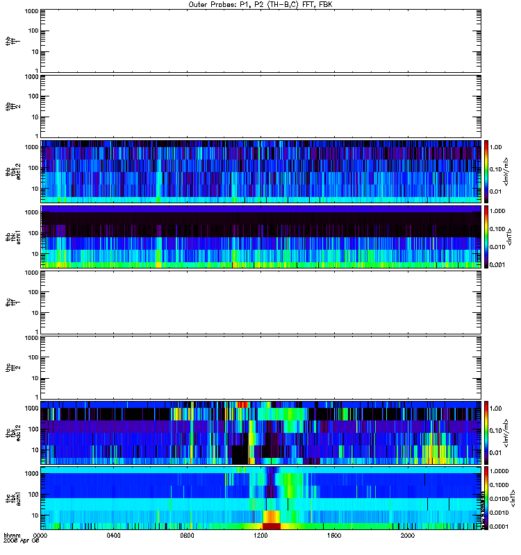Click the '0.1000' color bar value
Screen dimensions: 521x555
tap(499, 485)
